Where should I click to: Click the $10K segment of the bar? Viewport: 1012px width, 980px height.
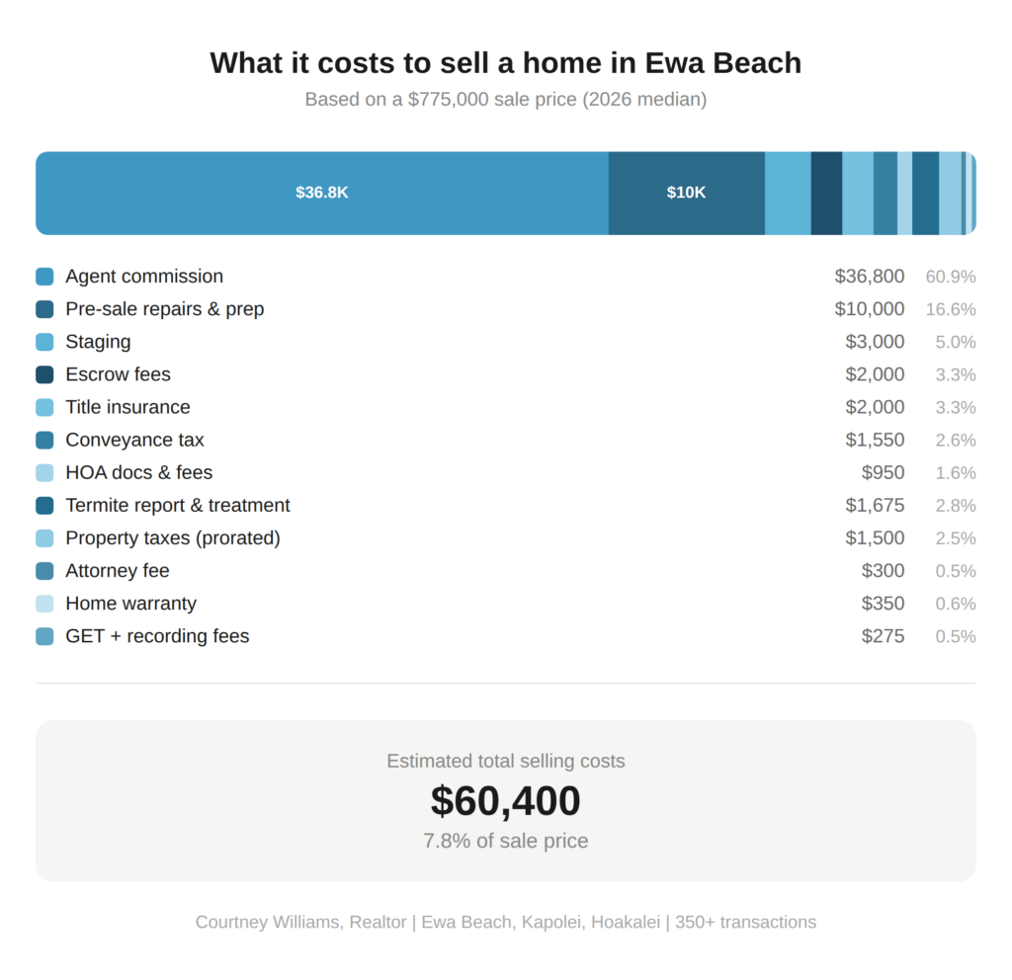click(686, 193)
